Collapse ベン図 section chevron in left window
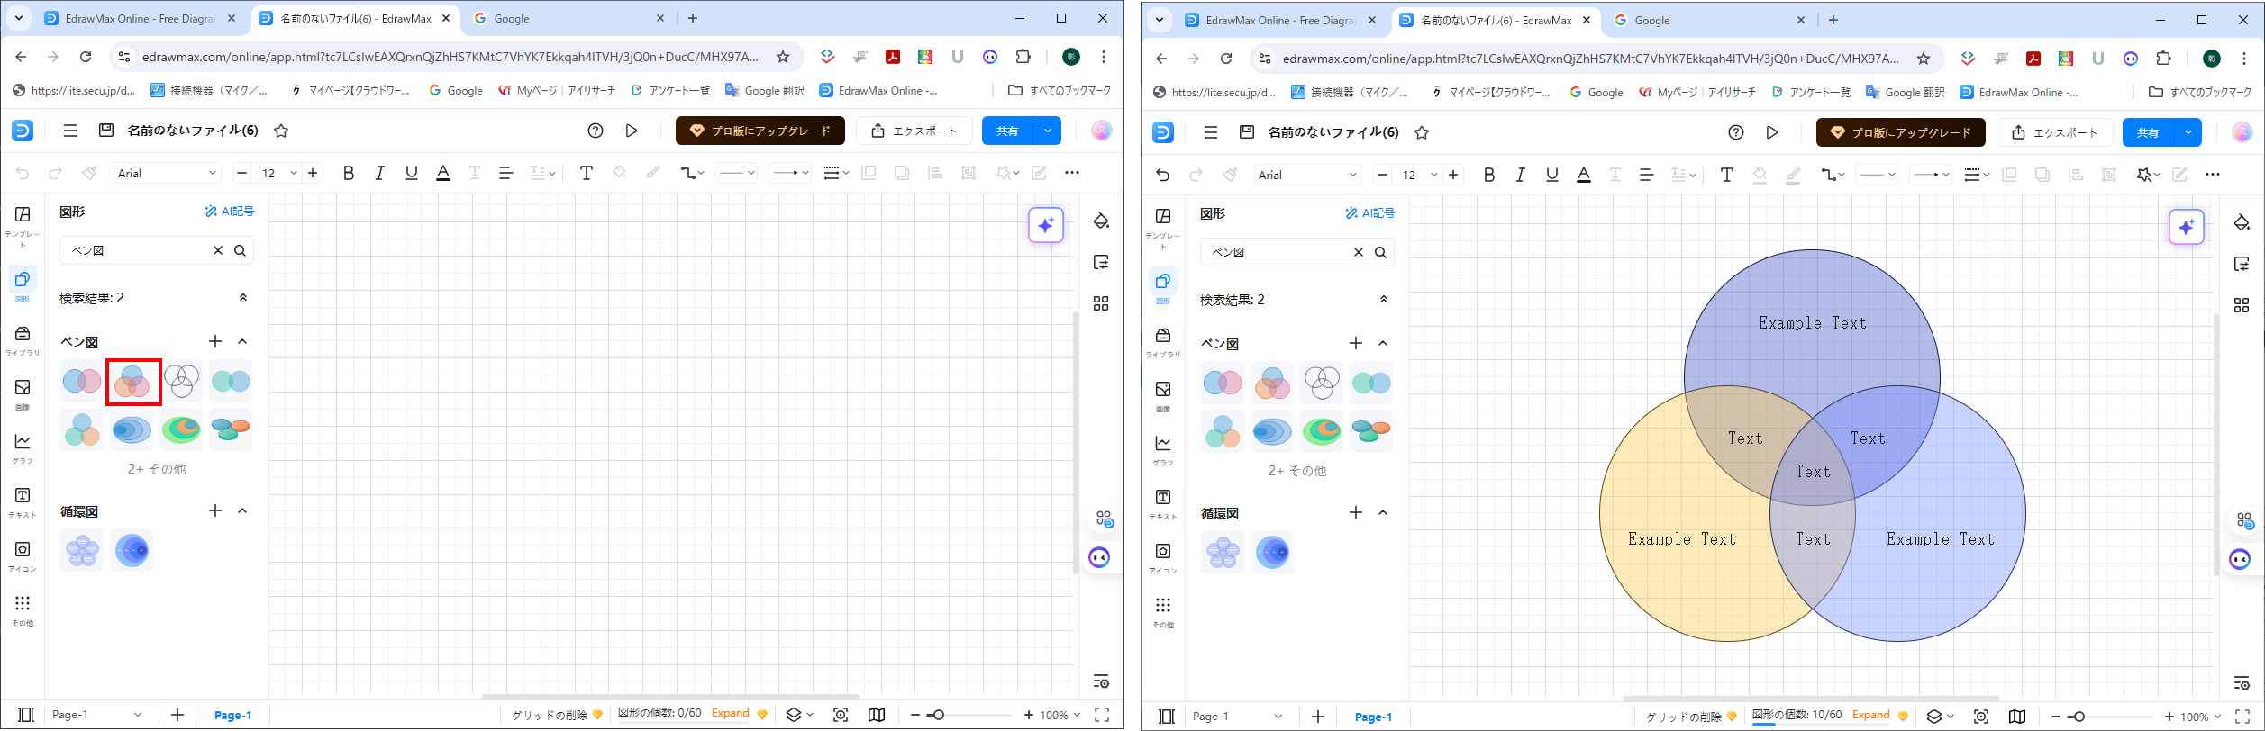2265x731 pixels. (242, 341)
